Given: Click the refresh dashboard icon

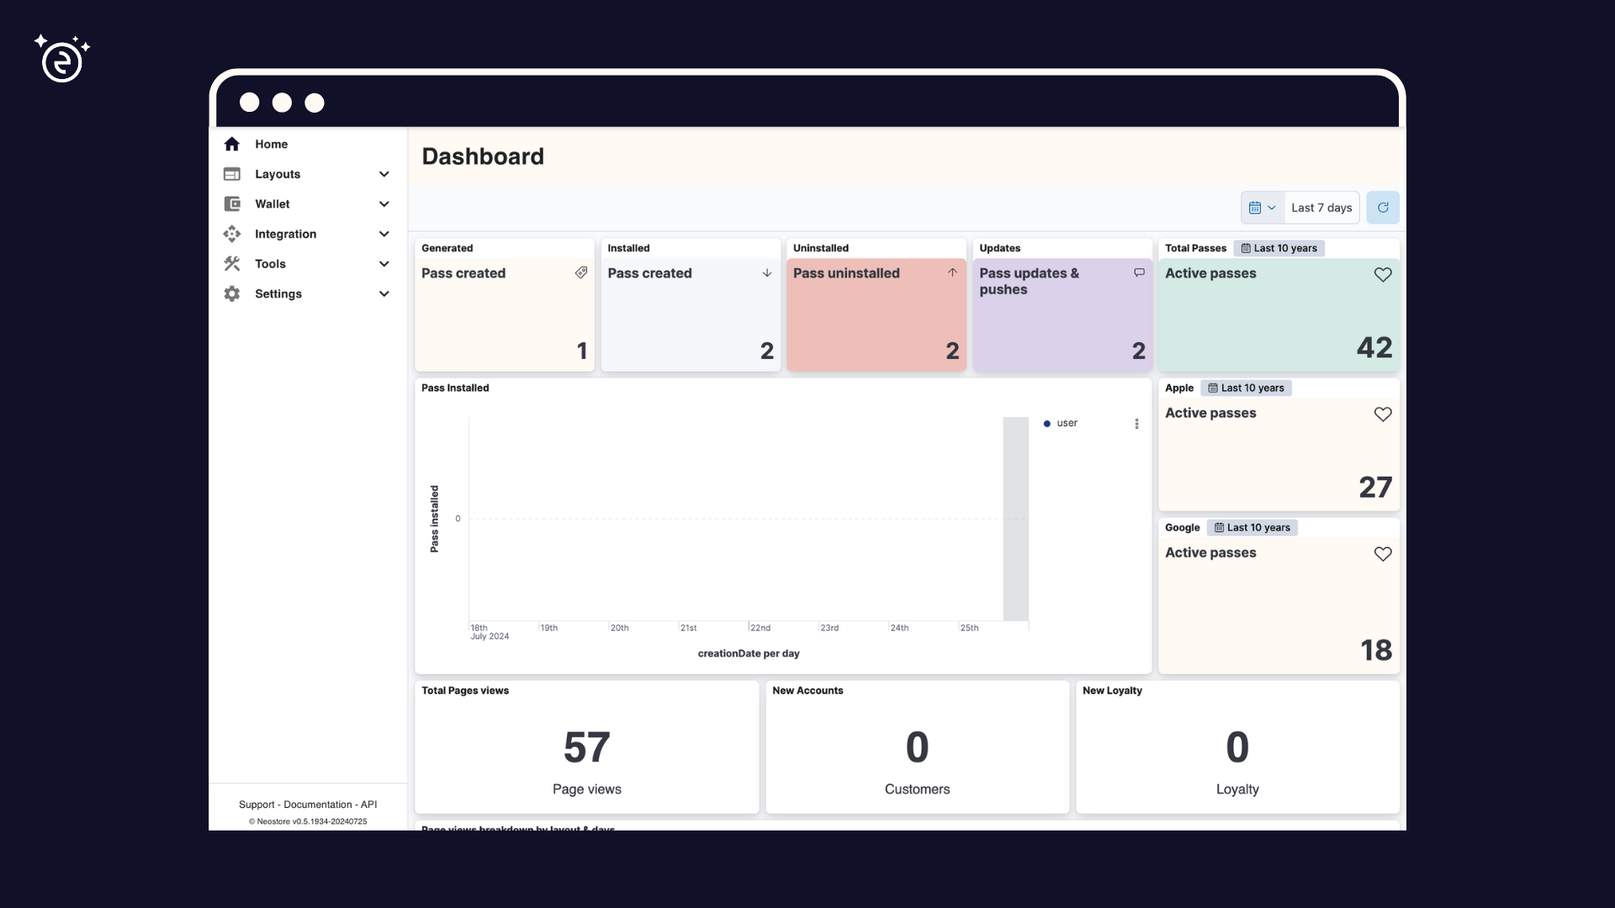Looking at the screenshot, I should [1382, 208].
